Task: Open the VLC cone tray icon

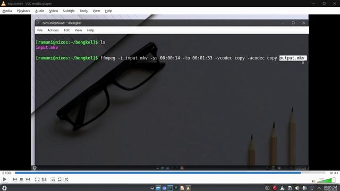Action: 282,188
